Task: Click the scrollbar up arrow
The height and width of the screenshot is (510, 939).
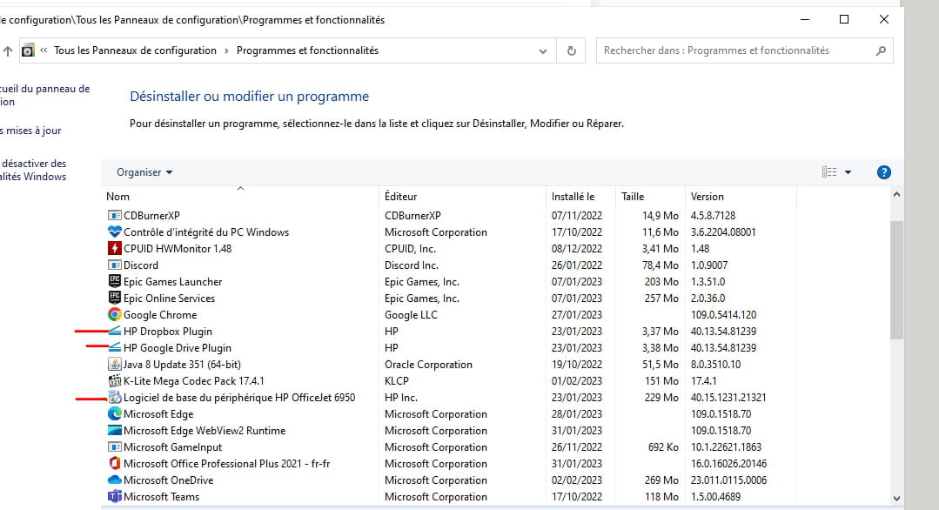Action: 896,195
